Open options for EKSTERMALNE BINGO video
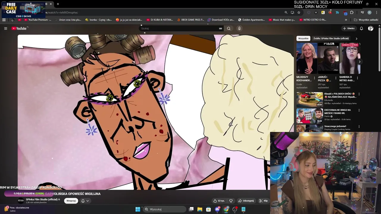Image resolution: width=381 pixels, height=214 pixels. pyautogui.click(x=359, y=110)
